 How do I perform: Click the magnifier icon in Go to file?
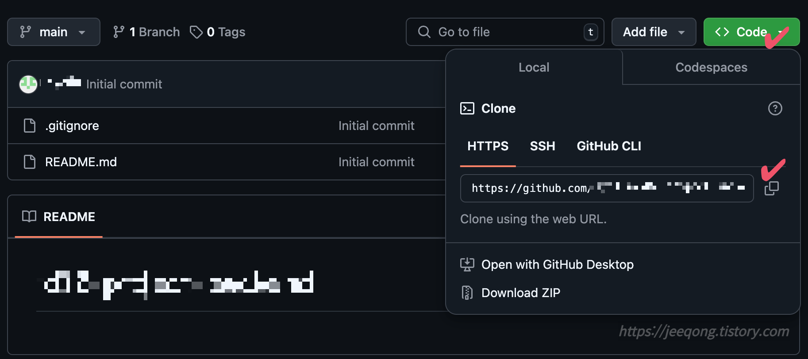pyautogui.click(x=424, y=32)
